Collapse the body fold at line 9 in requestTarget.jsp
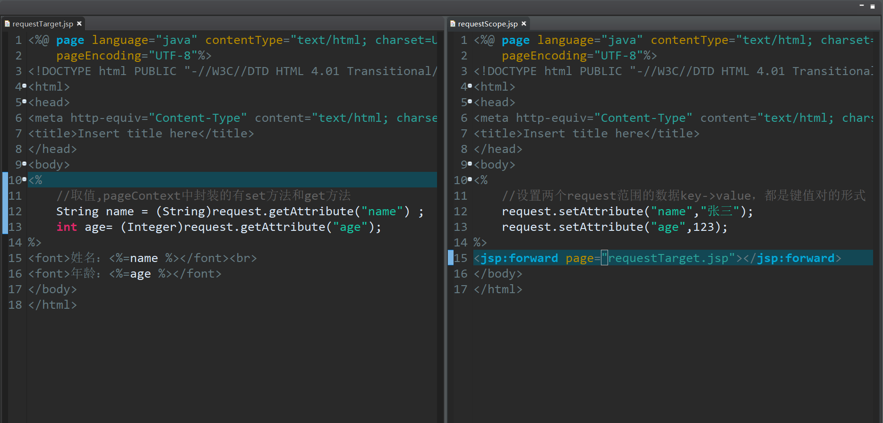The image size is (883, 423). coord(24,164)
